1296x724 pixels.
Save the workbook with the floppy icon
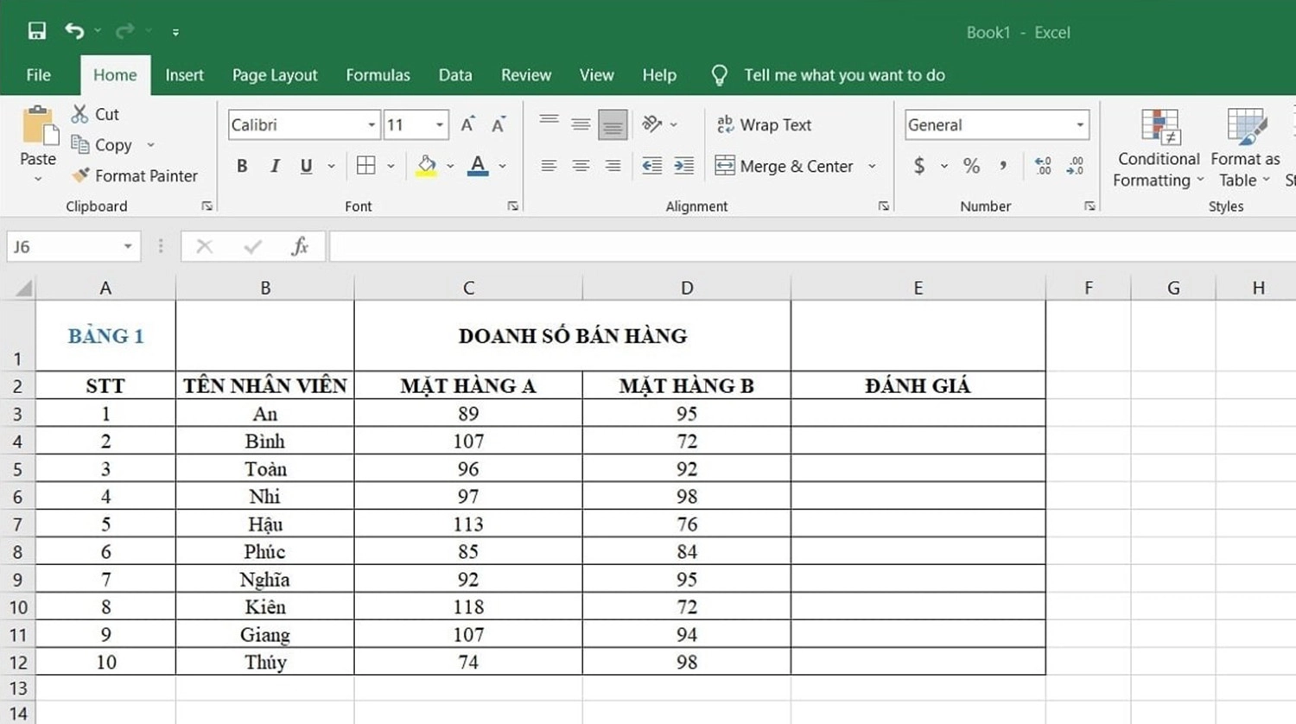pyautogui.click(x=36, y=31)
